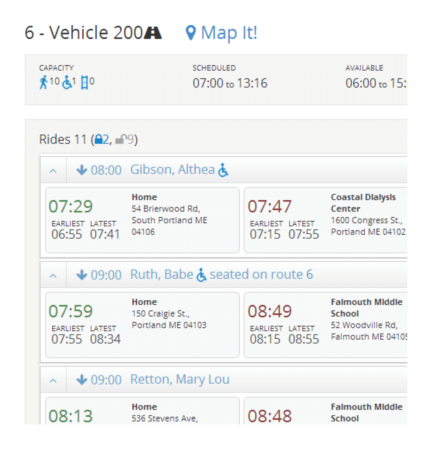This screenshot has width=432, height=453.
Task: Click the wheelchair icon beside Ruth, Babe
Action: 201,274
